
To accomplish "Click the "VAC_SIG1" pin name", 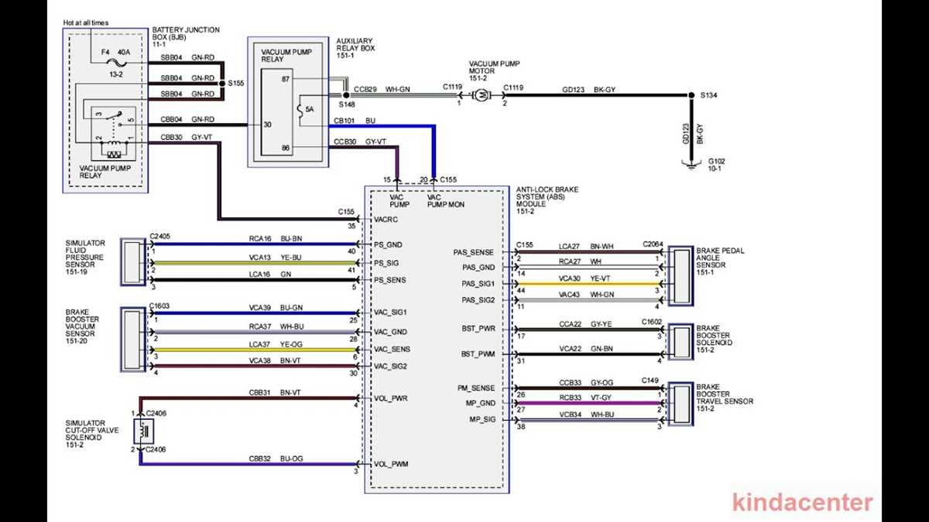I will (390, 312).
